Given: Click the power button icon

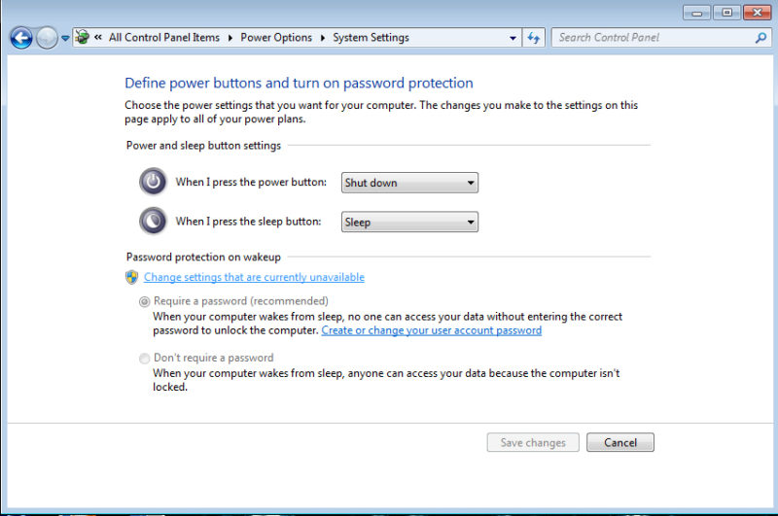Looking at the screenshot, I should (153, 182).
